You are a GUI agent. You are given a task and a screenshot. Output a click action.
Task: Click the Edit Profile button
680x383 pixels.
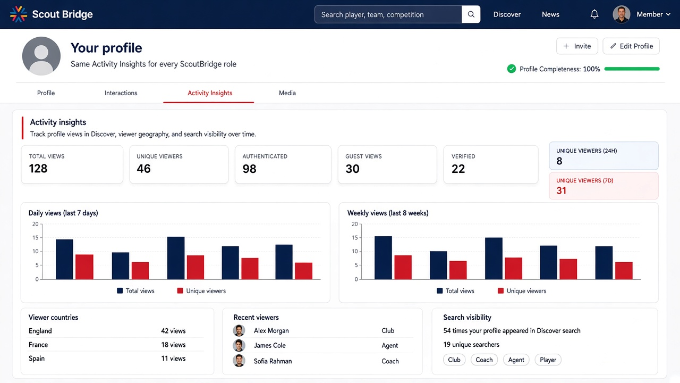pos(631,46)
